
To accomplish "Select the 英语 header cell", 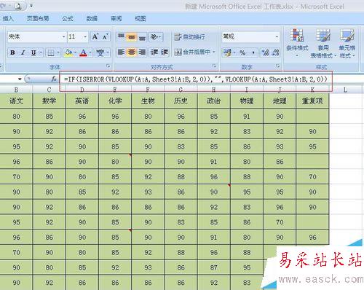I will [x=82, y=101].
